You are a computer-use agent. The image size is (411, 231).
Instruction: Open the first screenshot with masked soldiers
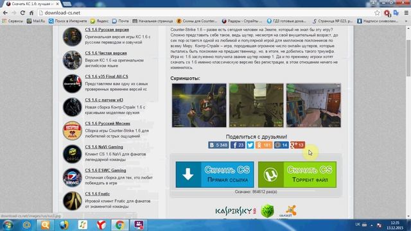[199, 105]
